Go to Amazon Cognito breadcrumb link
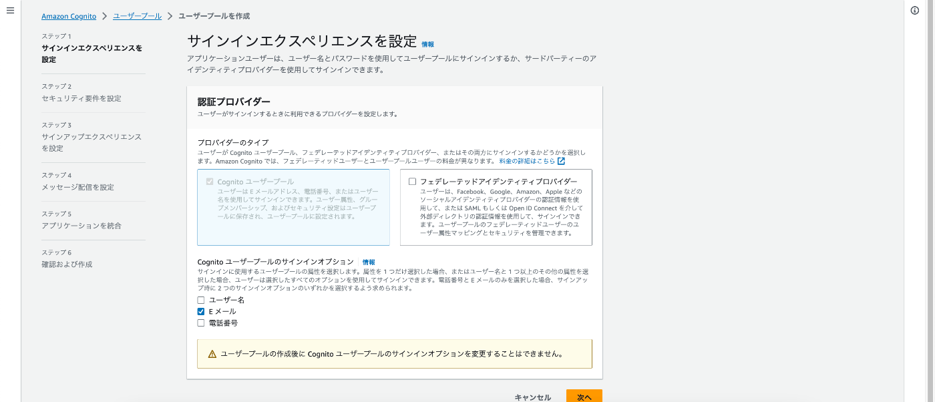Viewport: 935px width, 402px height. [x=69, y=16]
